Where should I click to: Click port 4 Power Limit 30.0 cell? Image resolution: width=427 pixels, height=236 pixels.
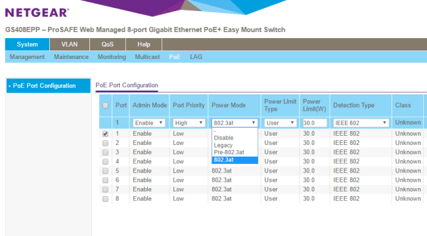tap(309, 161)
